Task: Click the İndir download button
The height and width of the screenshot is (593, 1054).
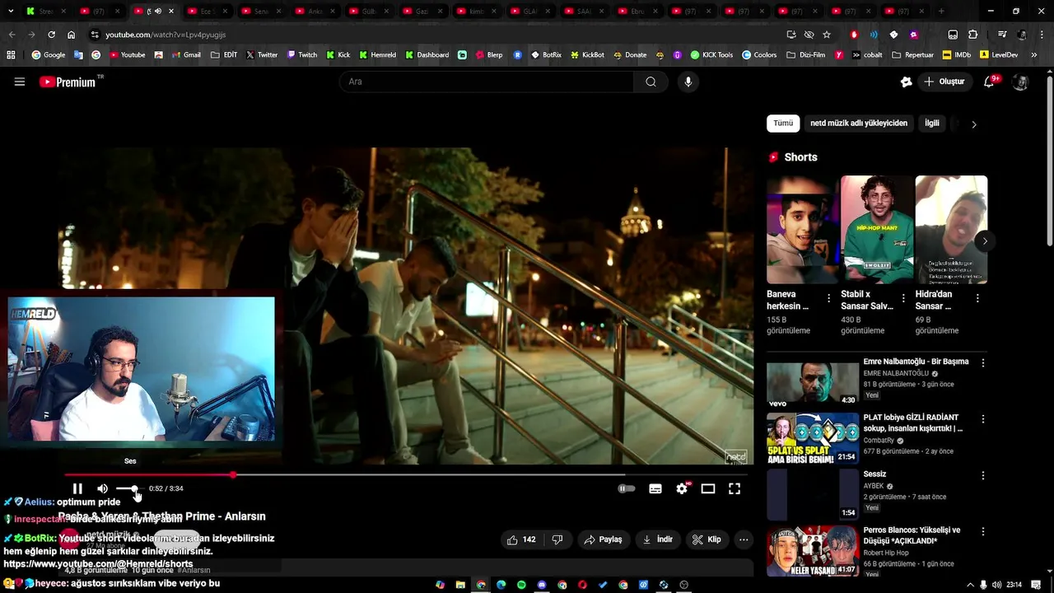Action: coord(658,539)
